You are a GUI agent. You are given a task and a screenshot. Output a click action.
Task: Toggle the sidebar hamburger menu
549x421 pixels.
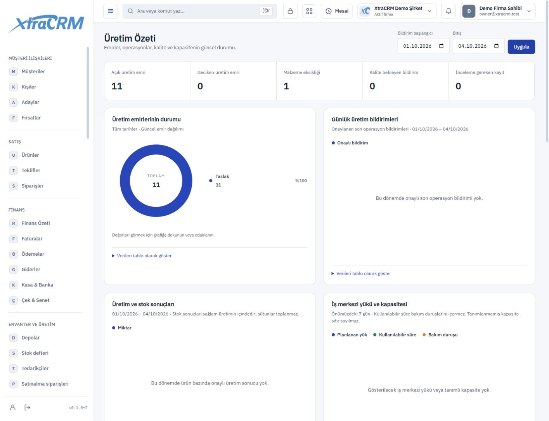click(x=111, y=11)
